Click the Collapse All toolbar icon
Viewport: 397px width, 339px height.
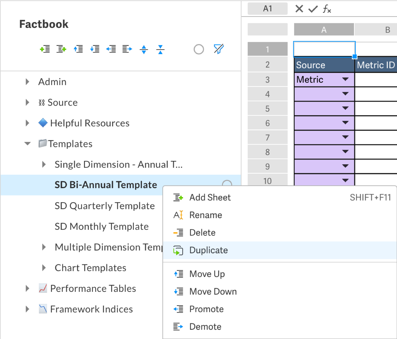coord(160,49)
